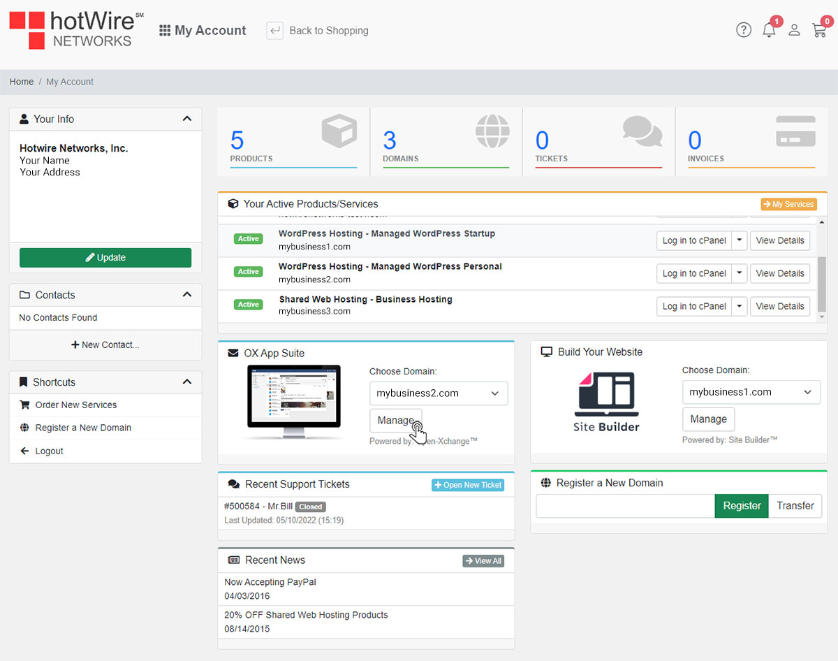Collapse the Shortcuts panel
This screenshot has width=838, height=661.
[x=187, y=382]
